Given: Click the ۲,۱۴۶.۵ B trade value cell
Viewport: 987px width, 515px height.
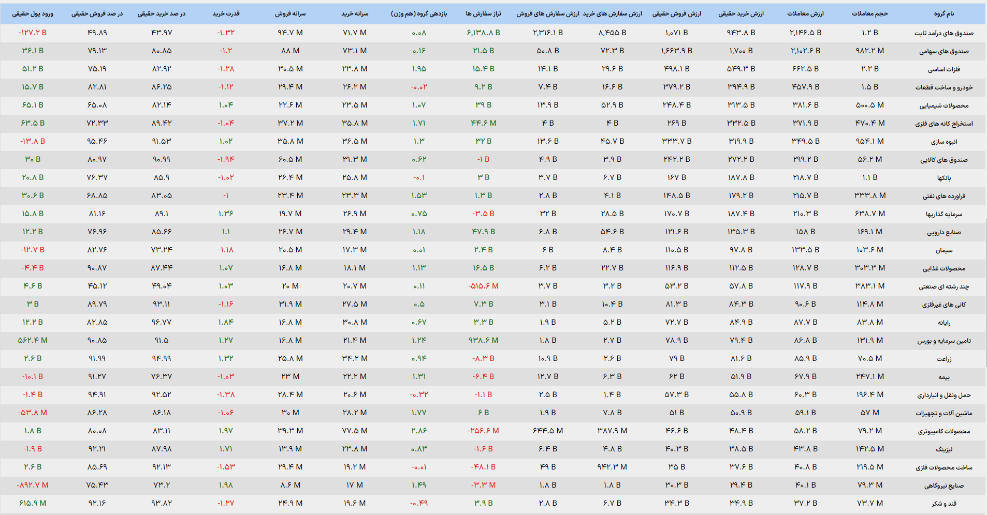Looking at the screenshot, I should (805, 33).
